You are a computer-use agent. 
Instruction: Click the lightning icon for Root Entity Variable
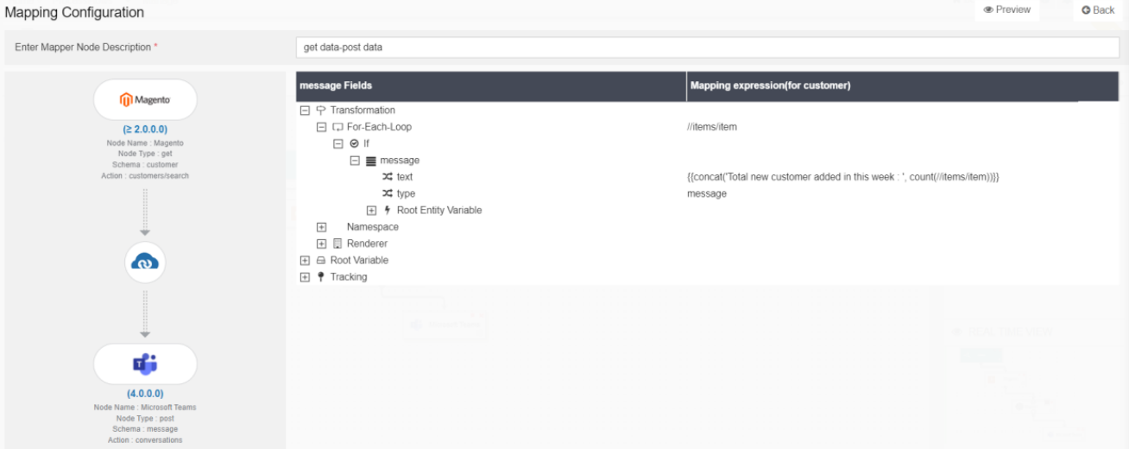pyautogui.click(x=388, y=210)
